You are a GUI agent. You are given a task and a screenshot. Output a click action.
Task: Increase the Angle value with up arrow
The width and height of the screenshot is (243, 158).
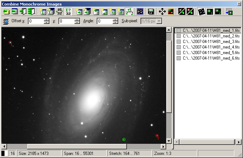pyautogui.click(x=115, y=20)
